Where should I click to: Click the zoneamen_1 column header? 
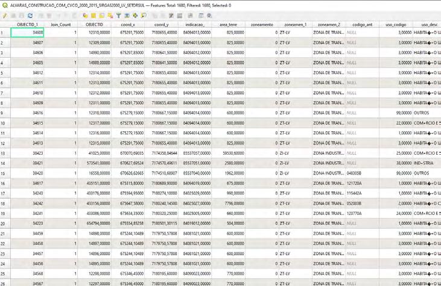pyautogui.click(x=296, y=25)
